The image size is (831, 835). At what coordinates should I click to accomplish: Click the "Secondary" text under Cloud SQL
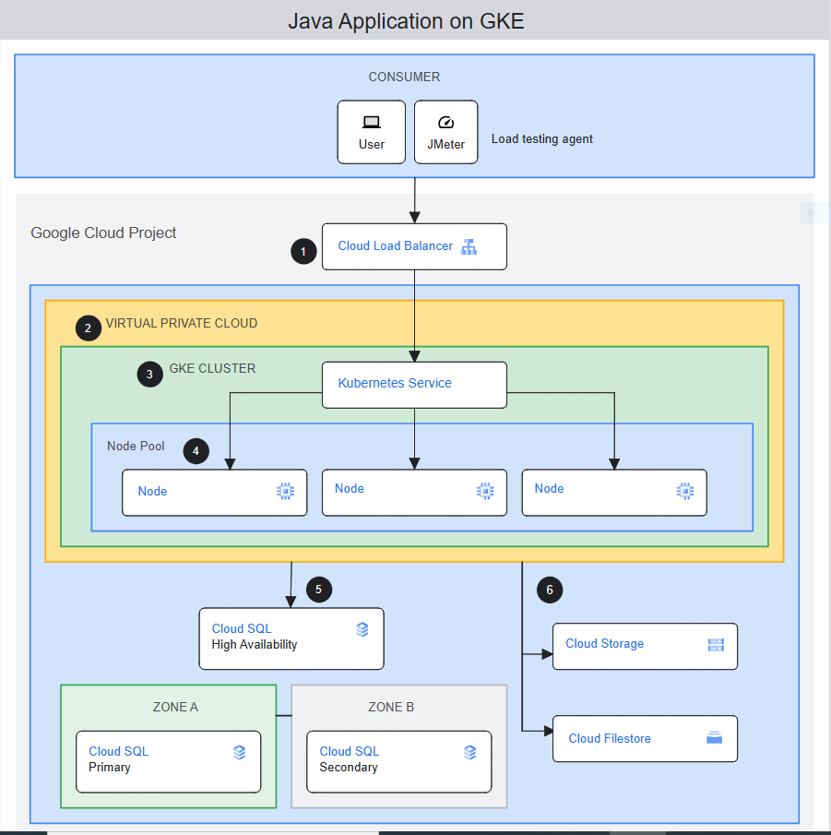pyautogui.click(x=348, y=768)
